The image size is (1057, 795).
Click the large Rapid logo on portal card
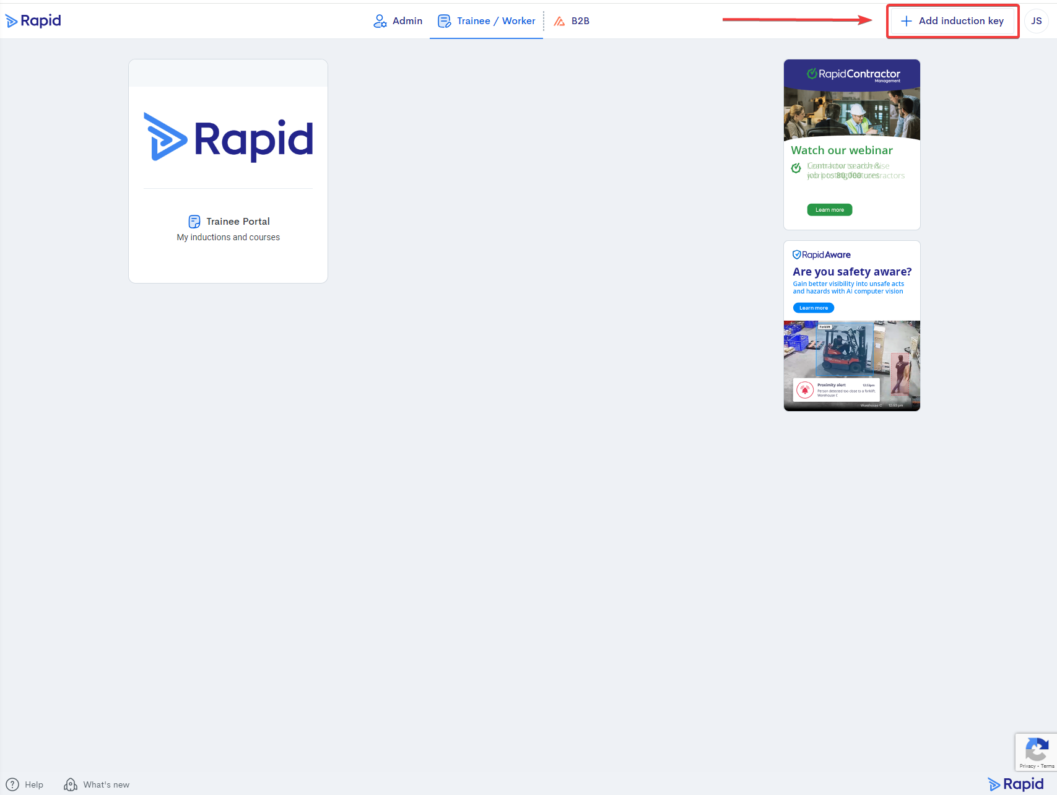[x=228, y=137]
